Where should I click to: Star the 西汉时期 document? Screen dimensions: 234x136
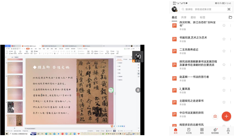click(x=224, y=26)
